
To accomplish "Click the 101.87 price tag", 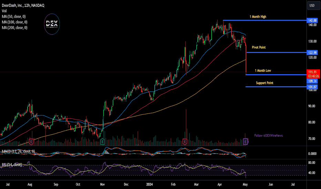I will 312,87.
